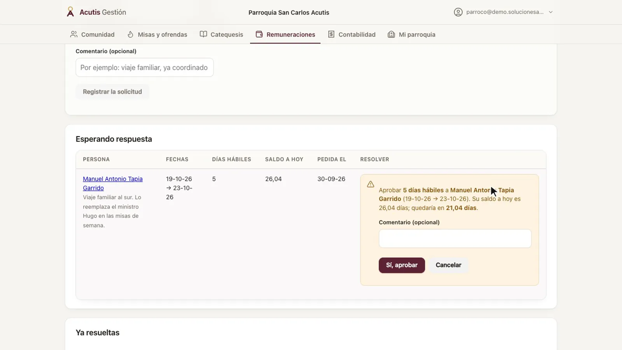
Task: Click the Viaje familiar al sur note
Action: click(x=112, y=211)
